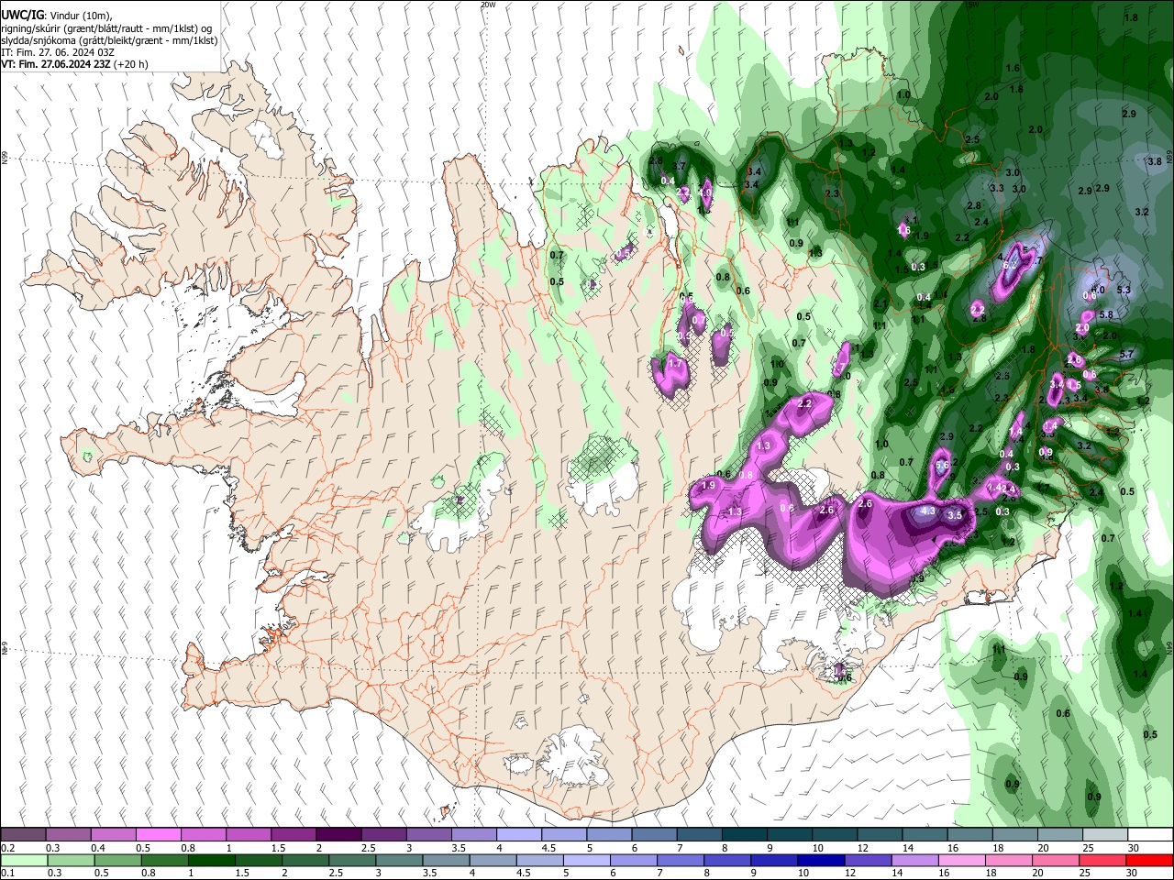Screen dimensions: 1174x880
Task: Pick the 3–3.5 violet swatch in upper legend
Action: tap(428, 835)
